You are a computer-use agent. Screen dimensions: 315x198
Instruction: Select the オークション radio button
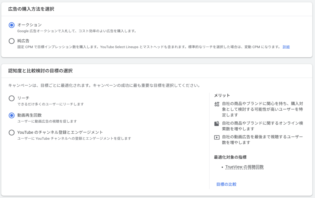(x=12, y=25)
